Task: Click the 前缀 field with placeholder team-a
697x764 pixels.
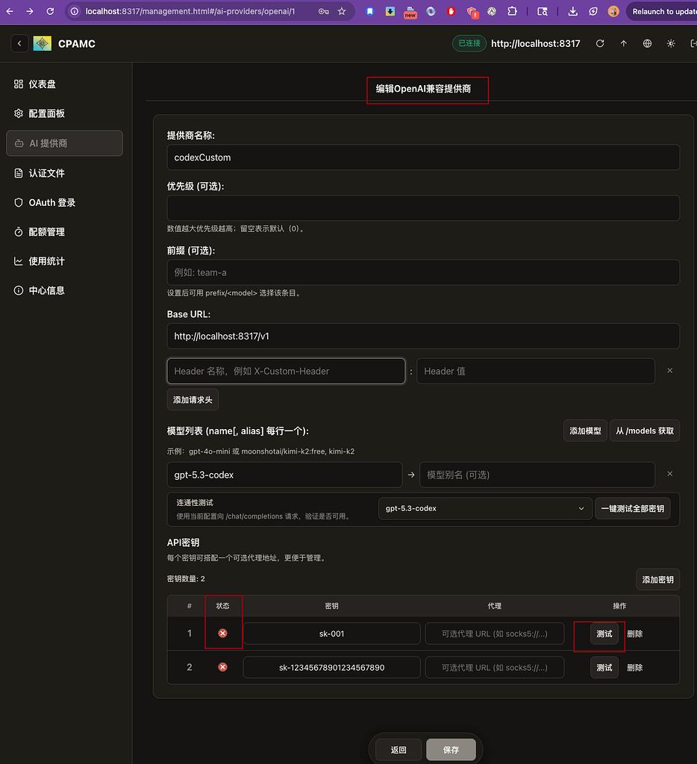Action: (423, 272)
